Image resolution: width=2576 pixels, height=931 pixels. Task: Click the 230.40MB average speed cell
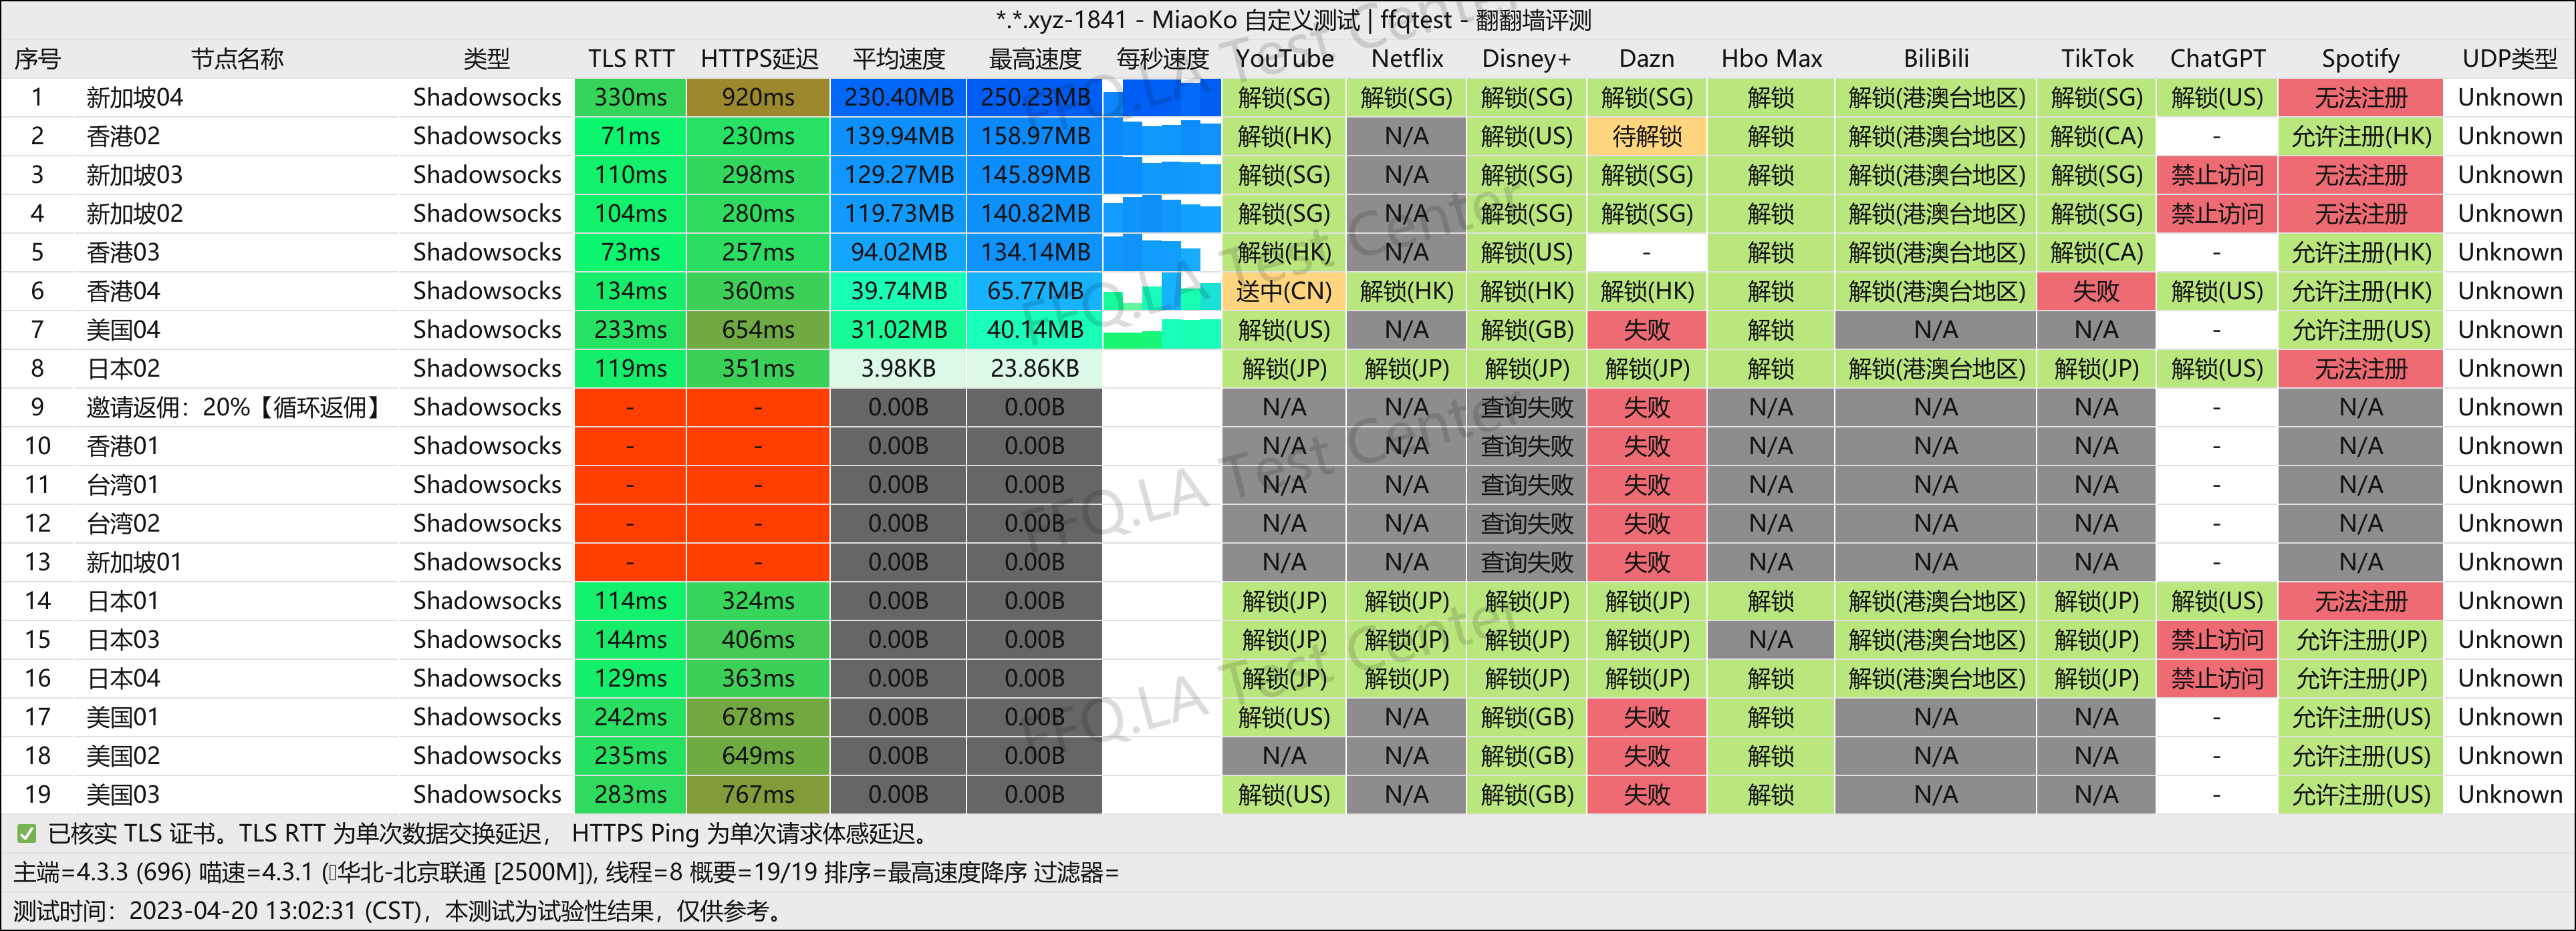click(898, 98)
